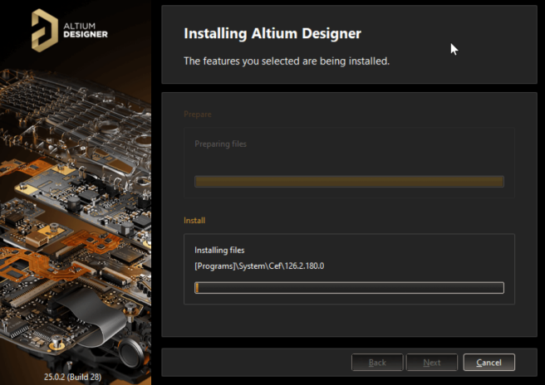The width and height of the screenshot is (545, 385).
Task: Select the Install section label
Action: click(194, 221)
